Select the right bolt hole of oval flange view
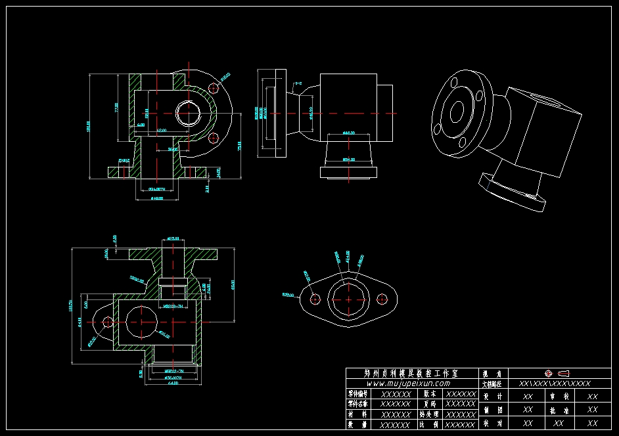The width and height of the screenshot is (619, 436). click(x=382, y=299)
